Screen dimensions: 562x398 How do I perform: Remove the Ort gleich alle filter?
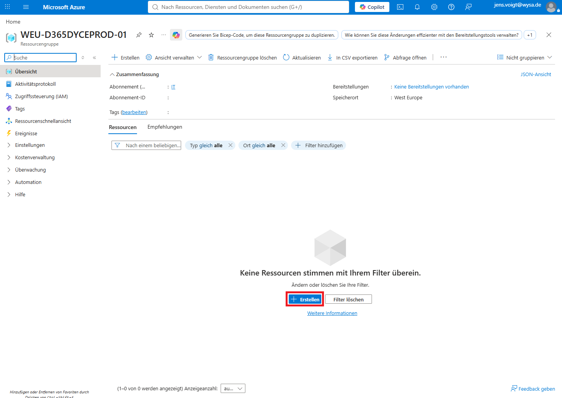tap(283, 145)
